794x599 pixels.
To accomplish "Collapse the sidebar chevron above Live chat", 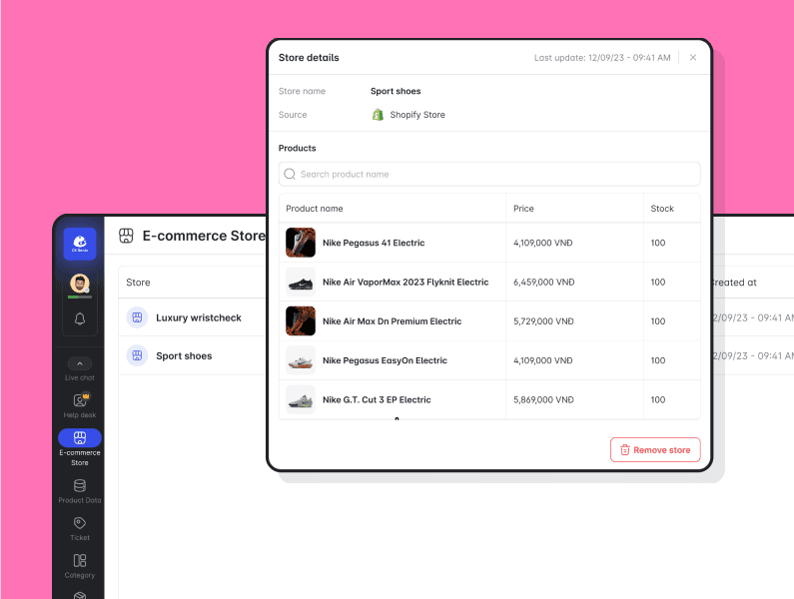I will coord(80,363).
